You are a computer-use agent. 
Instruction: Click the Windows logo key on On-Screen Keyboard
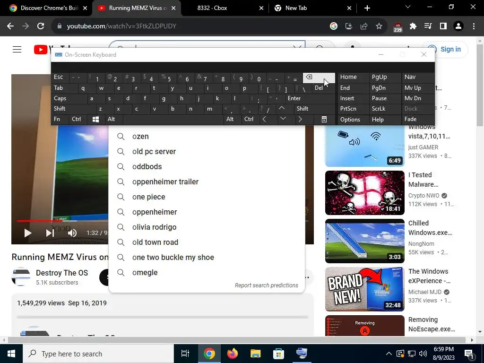pos(95,120)
